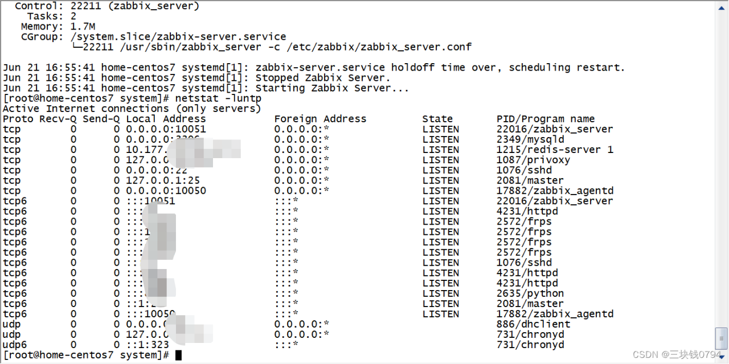Click the "1215/redis-server 1" entry
Screen dimensions: 729x364
point(555,150)
